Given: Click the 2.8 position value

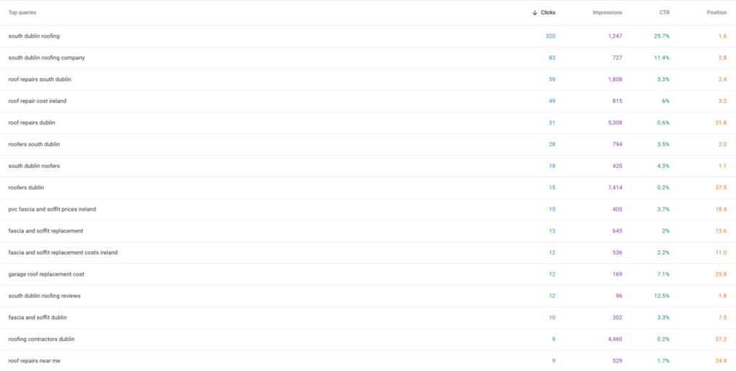Looking at the screenshot, I should click(x=722, y=57).
